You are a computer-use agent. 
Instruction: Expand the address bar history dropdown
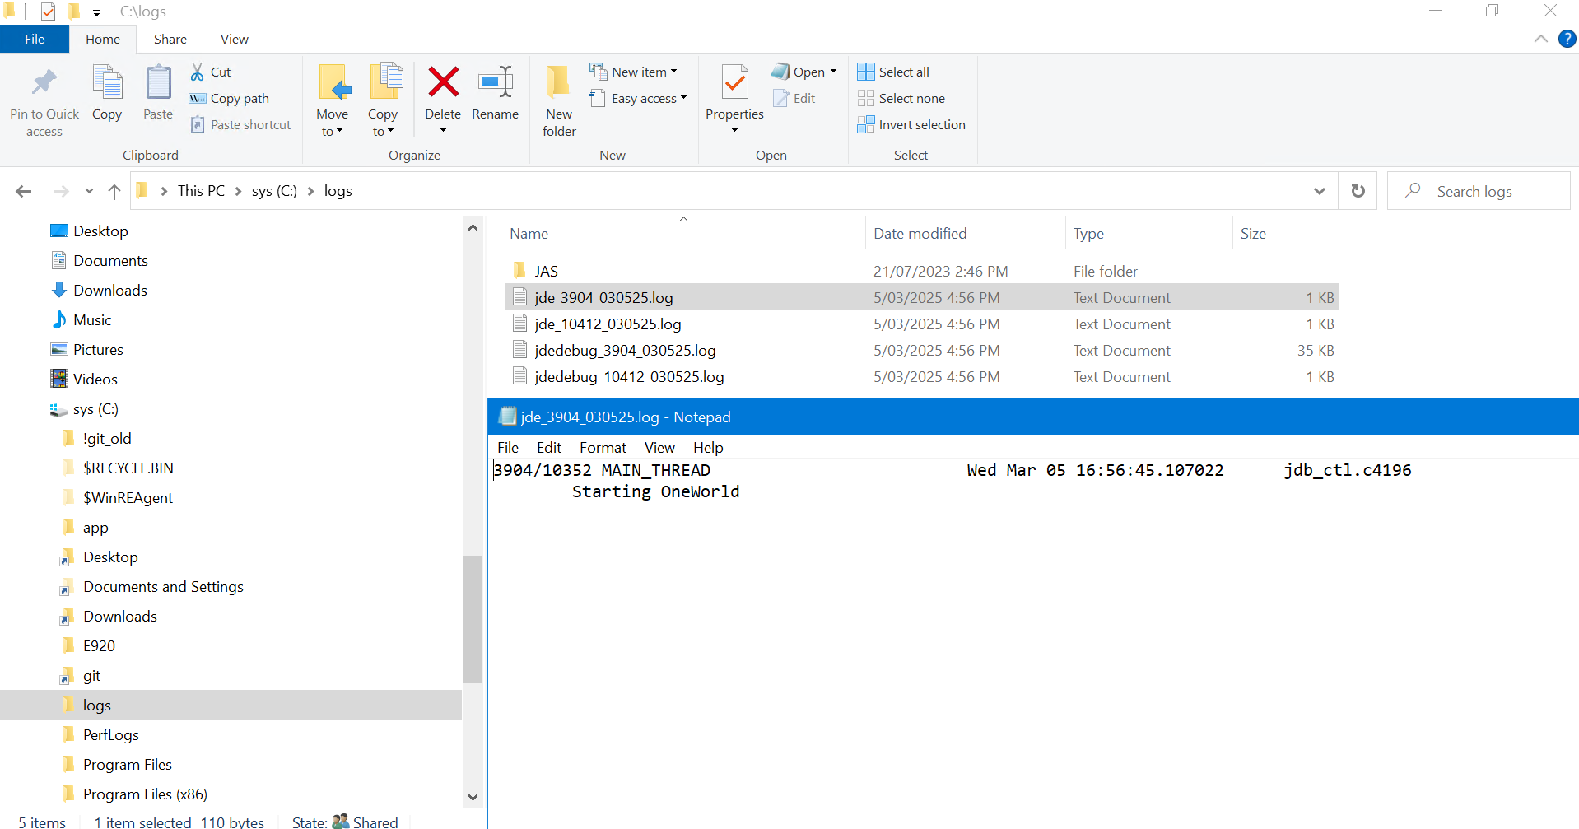1319,191
